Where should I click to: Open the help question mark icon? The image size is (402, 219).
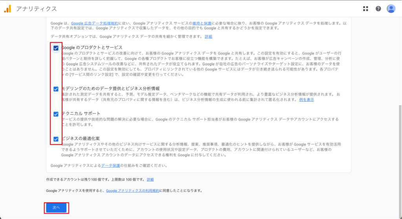pyautogui.click(x=378, y=9)
